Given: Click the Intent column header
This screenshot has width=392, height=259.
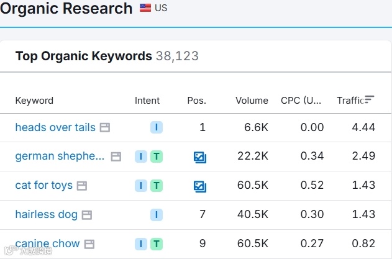Looking at the screenshot, I should coord(147,101).
